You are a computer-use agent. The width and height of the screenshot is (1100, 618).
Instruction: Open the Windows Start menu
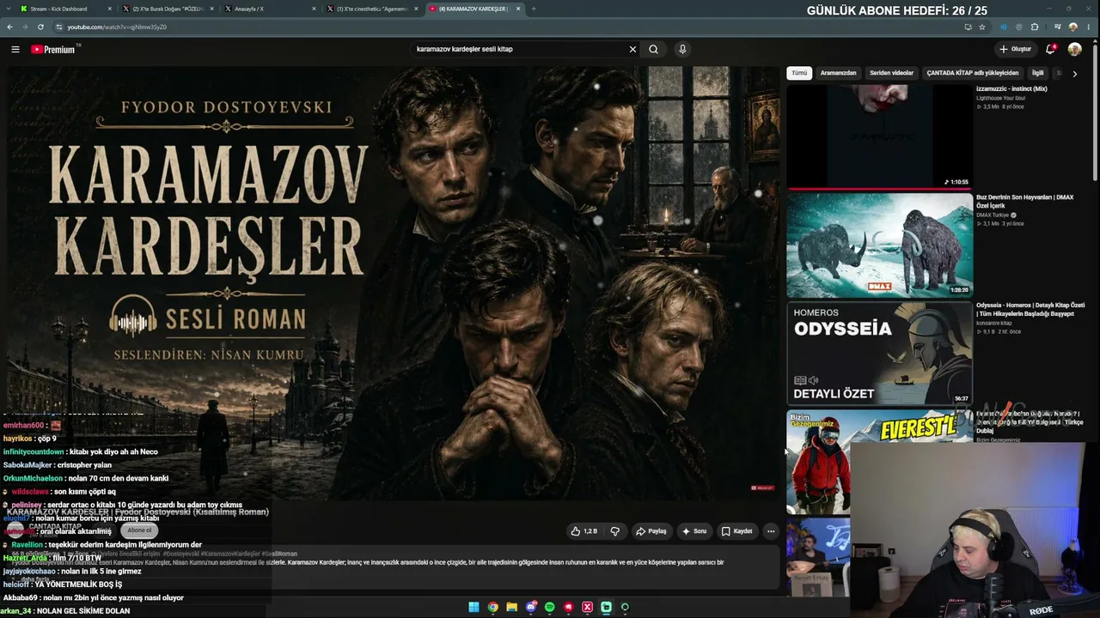pyautogui.click(x=474, y=608)
